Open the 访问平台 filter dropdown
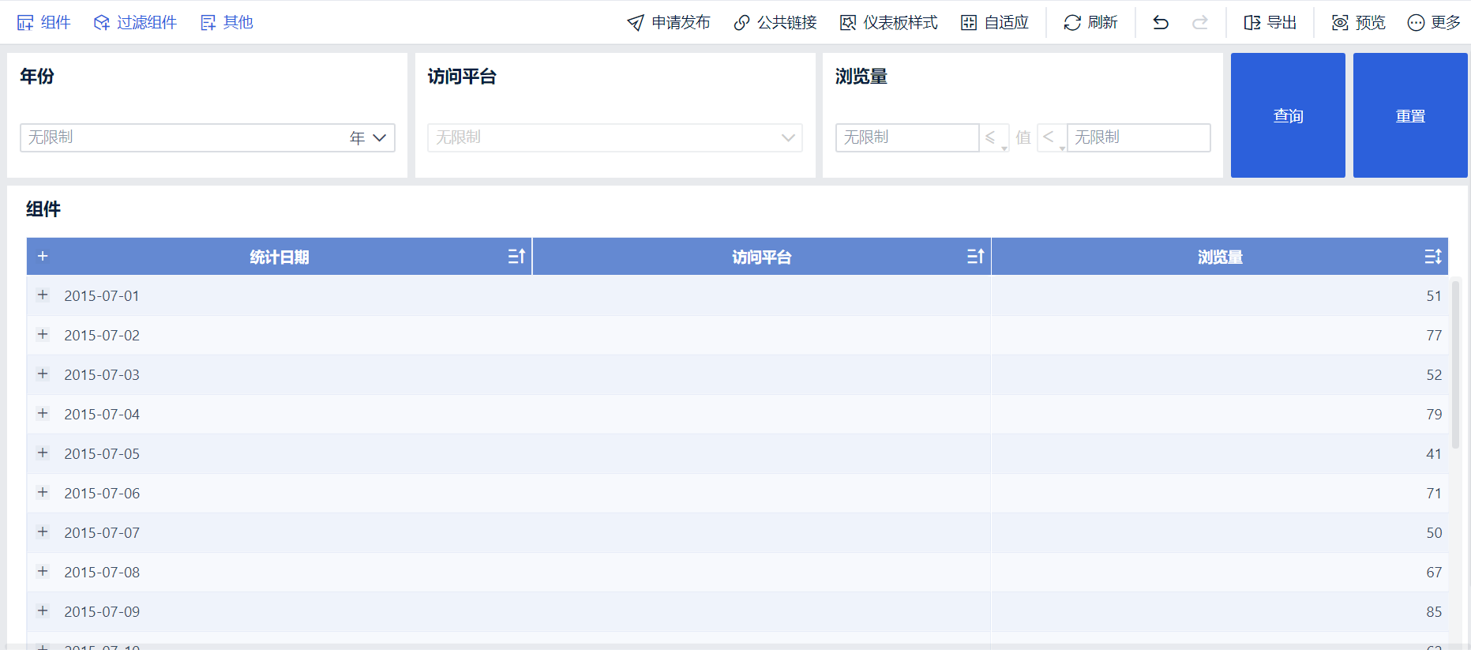Screen dimensions: 1471x650 (615, 137)
